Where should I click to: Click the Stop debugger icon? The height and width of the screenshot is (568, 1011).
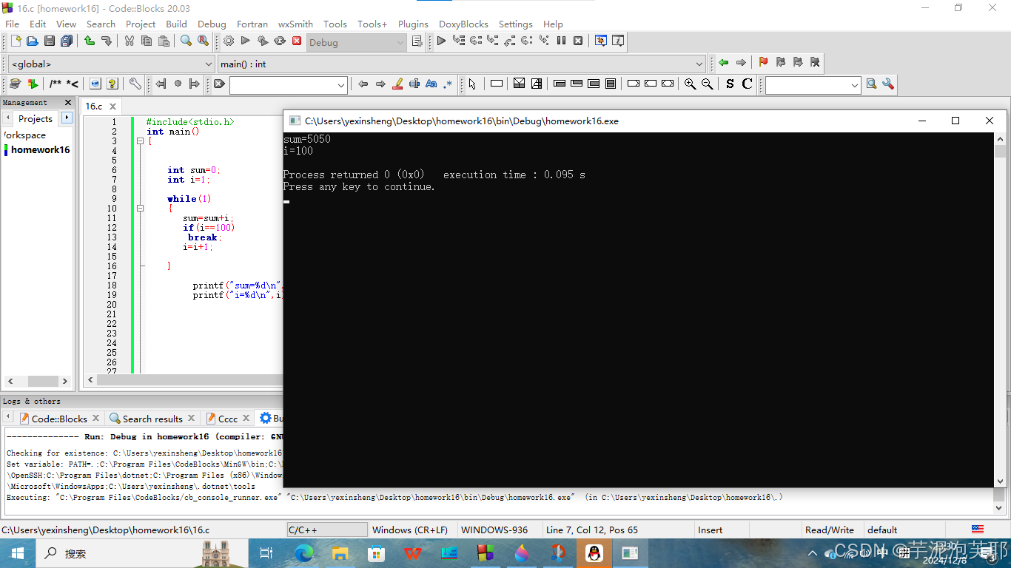point(578,41)
